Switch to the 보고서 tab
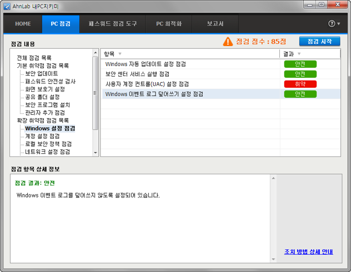351x272 pixels. (x=215, y=24)
